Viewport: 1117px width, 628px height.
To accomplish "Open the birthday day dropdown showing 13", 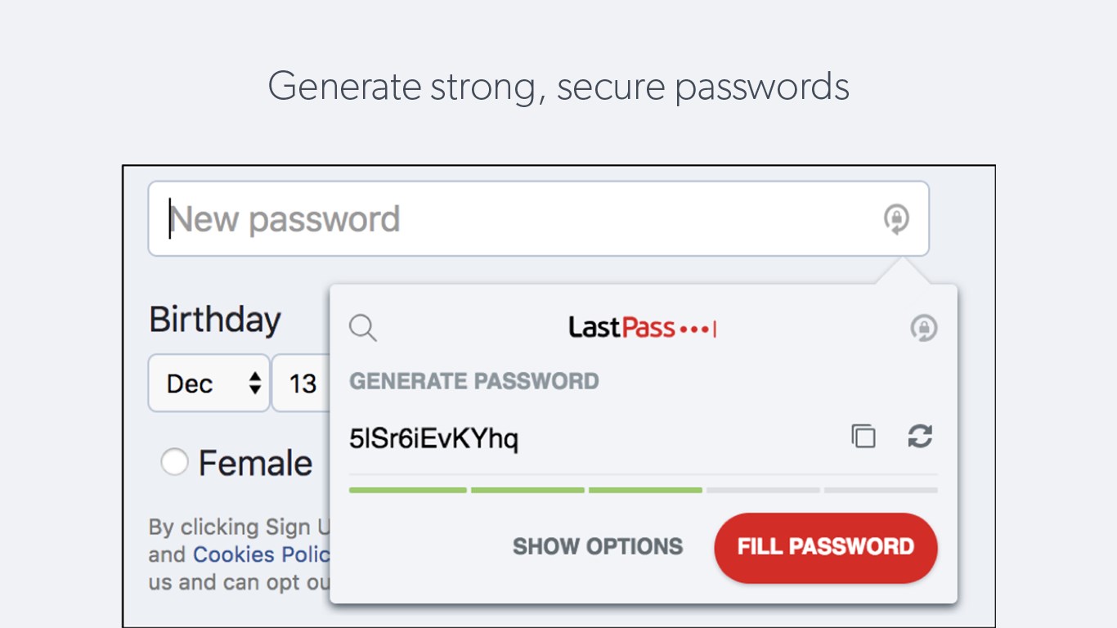I will 303,383.
